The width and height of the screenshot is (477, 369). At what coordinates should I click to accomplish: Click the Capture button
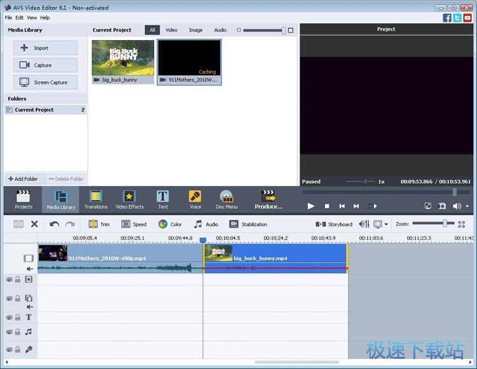pos(45,65)
